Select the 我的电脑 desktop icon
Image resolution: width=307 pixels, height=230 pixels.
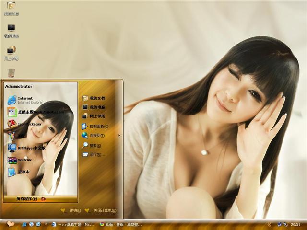12,31
